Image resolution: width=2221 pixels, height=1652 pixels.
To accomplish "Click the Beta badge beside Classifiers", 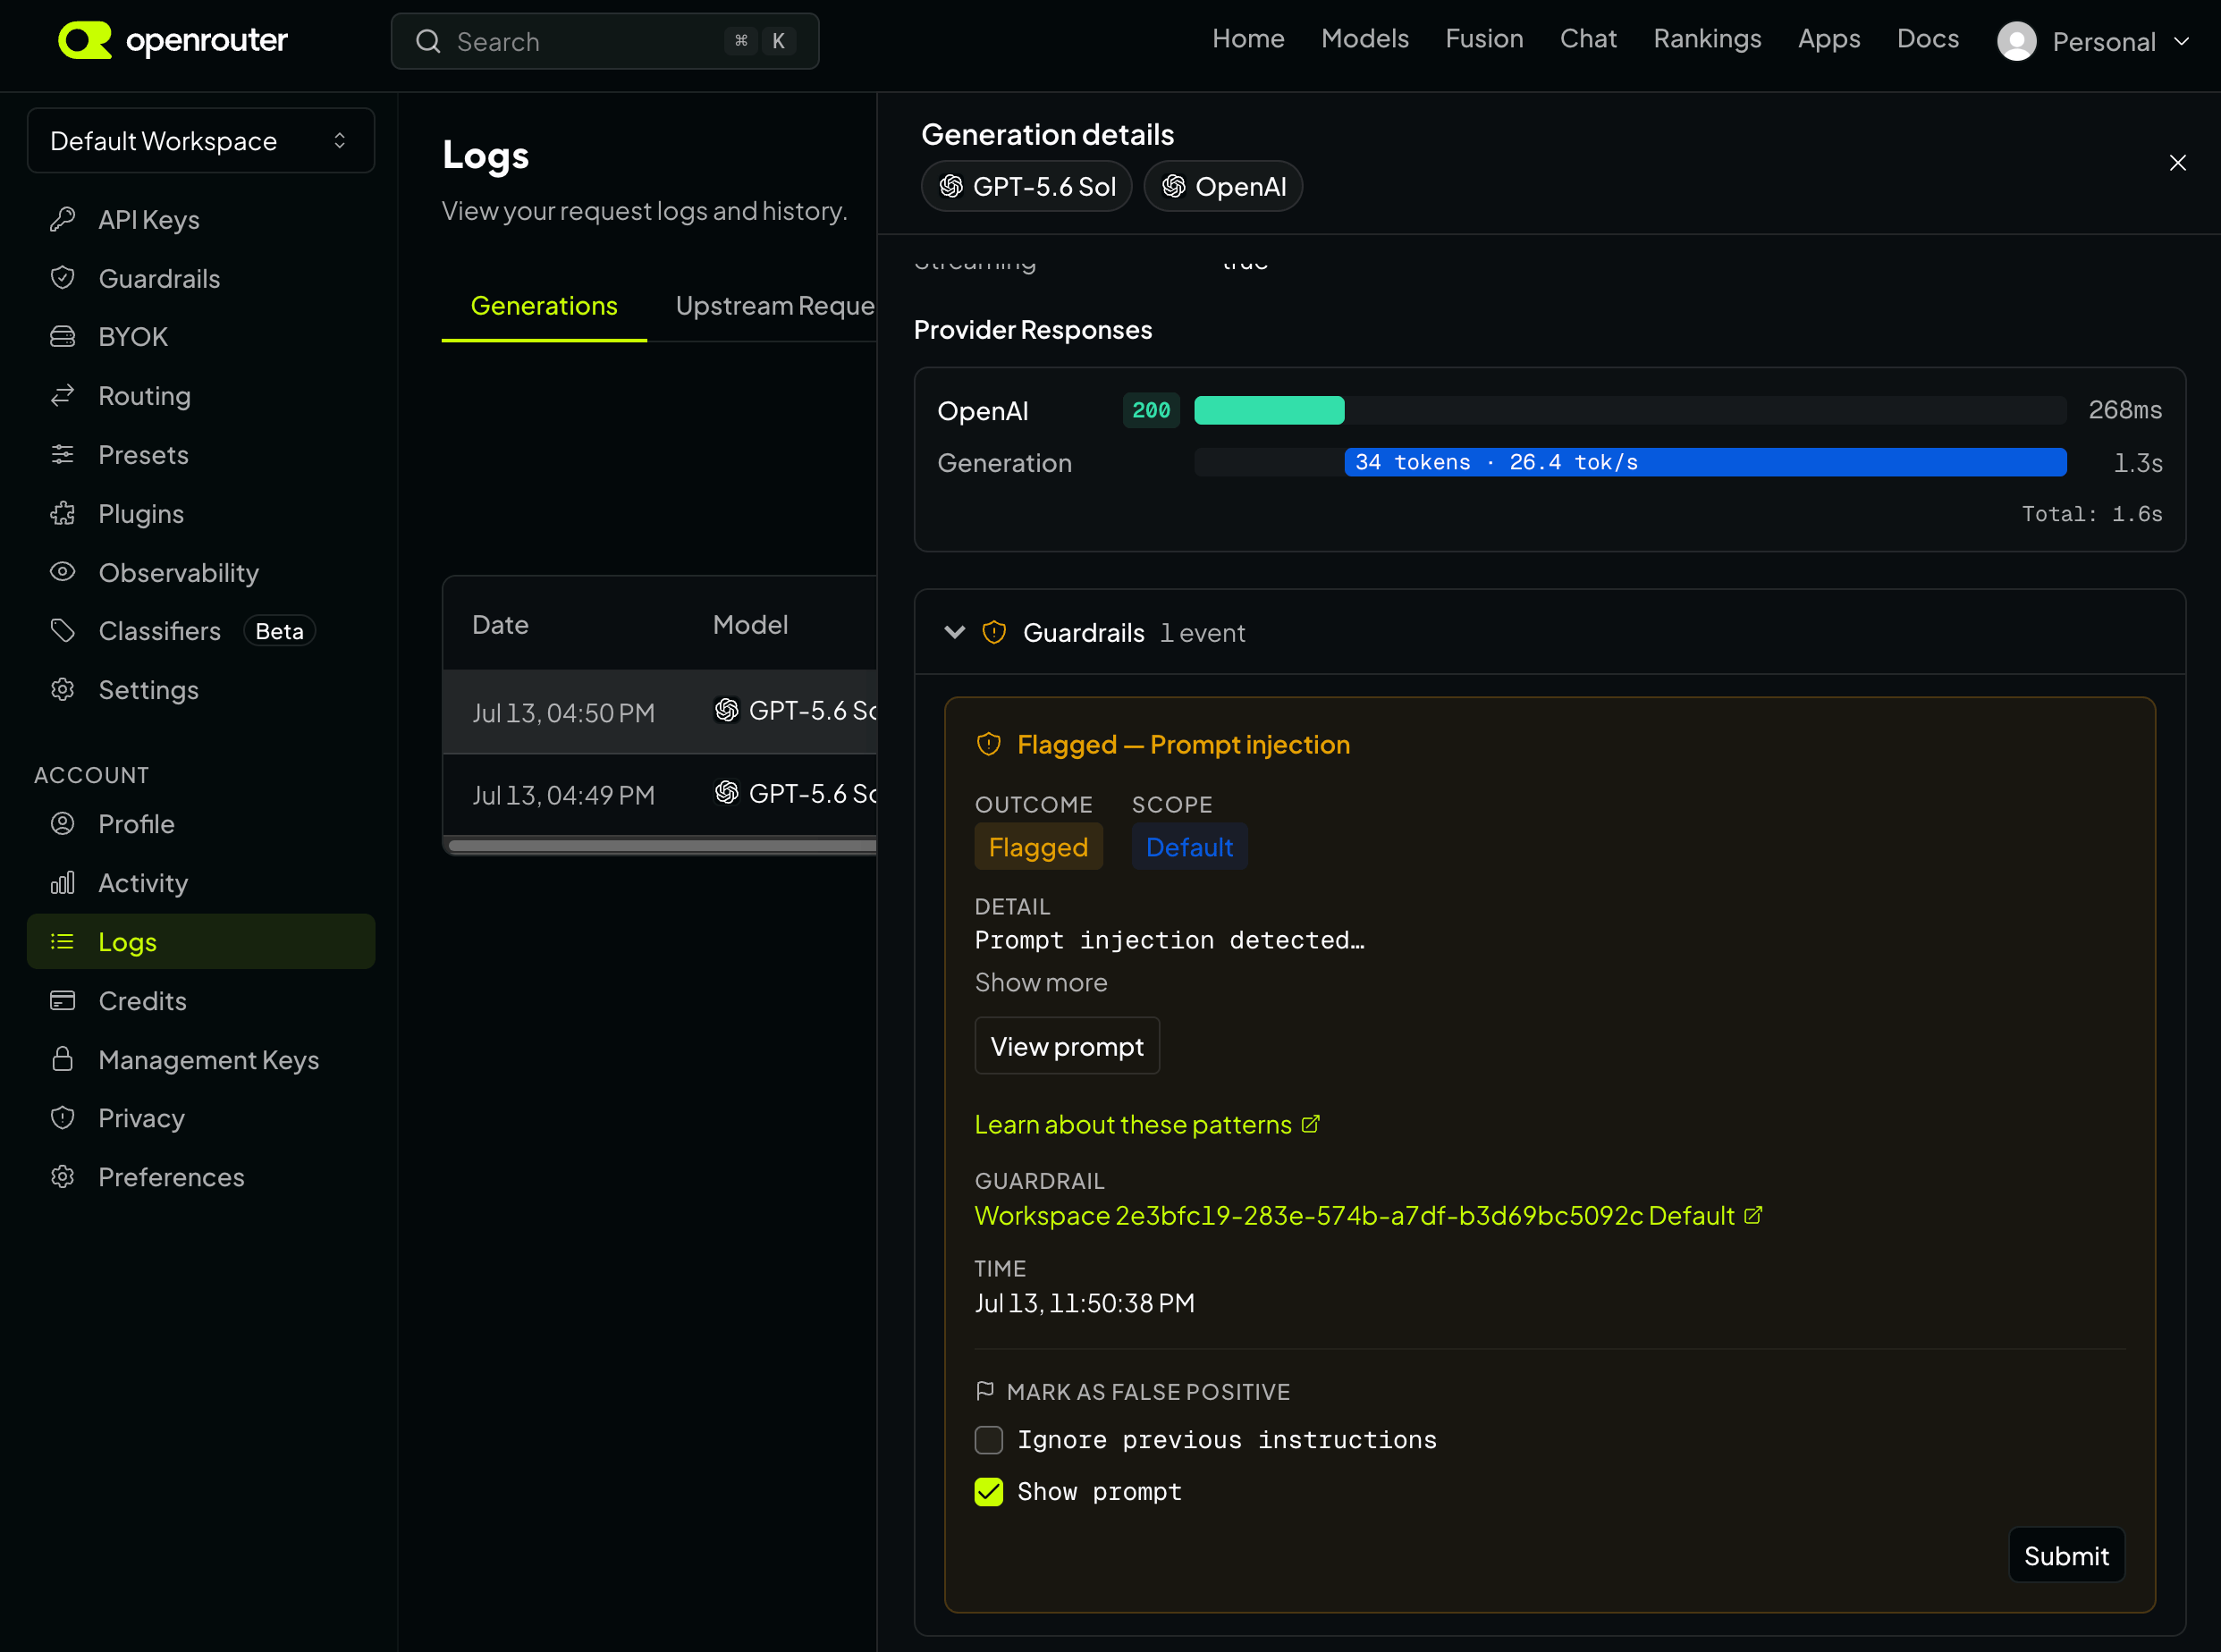I will [279, 631].
